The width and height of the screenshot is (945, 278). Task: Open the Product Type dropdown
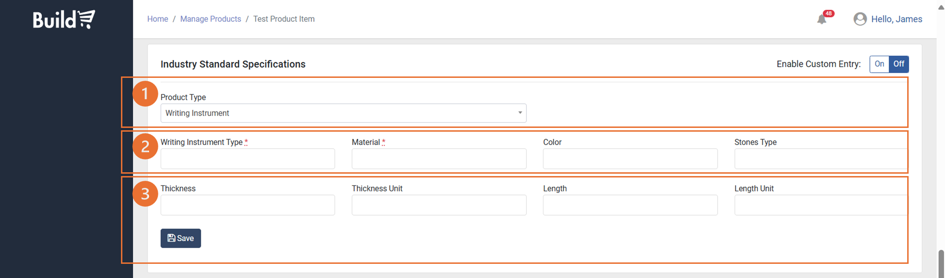[343, 113]
